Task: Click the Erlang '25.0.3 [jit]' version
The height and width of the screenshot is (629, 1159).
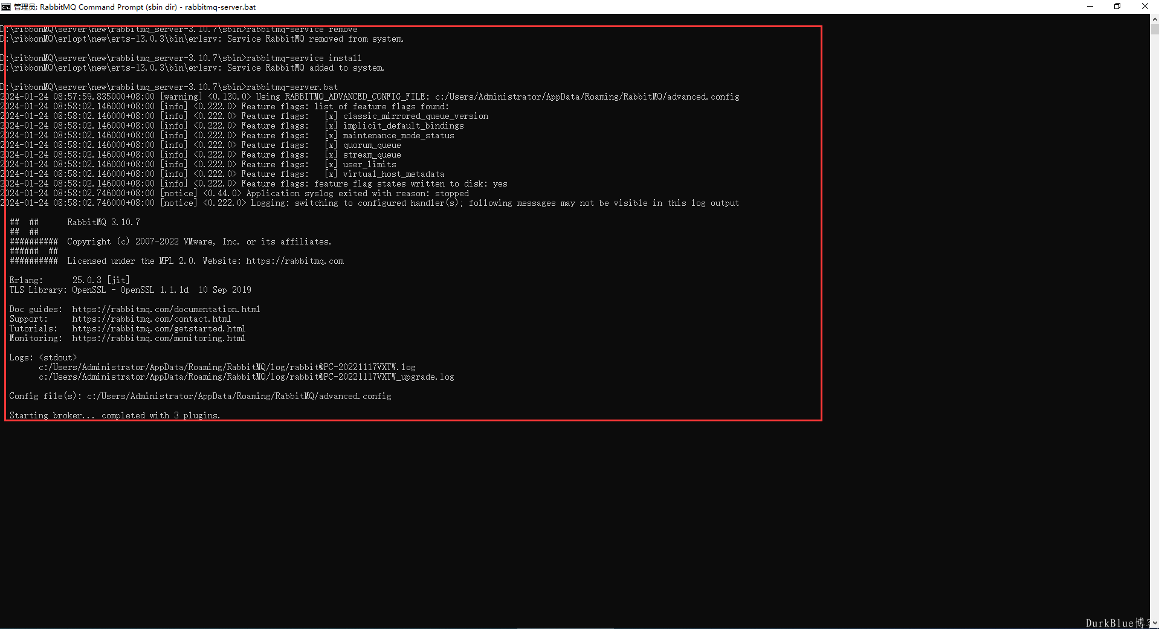Action: pos(101,281)
